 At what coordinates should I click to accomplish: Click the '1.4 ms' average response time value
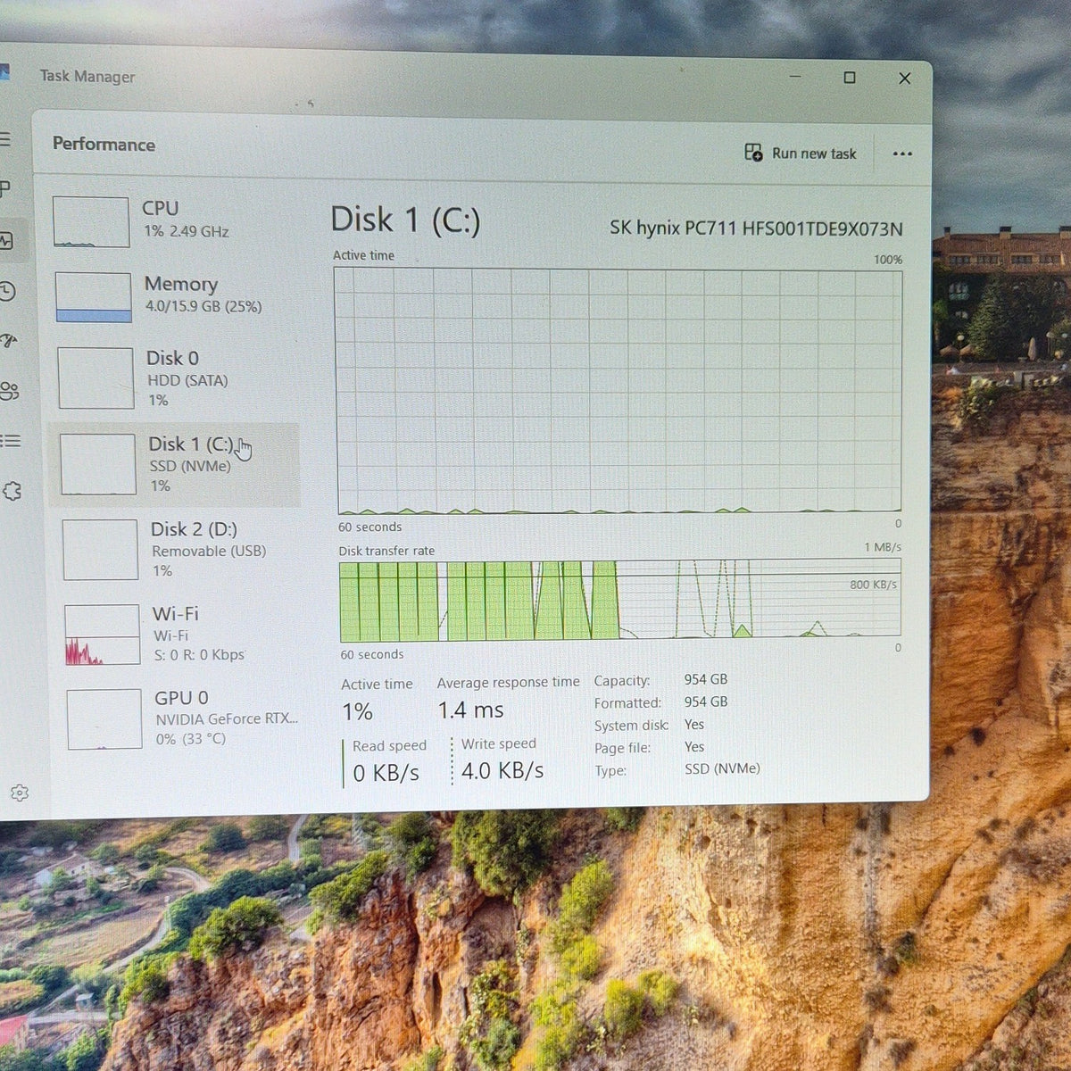tap(470, 710)
